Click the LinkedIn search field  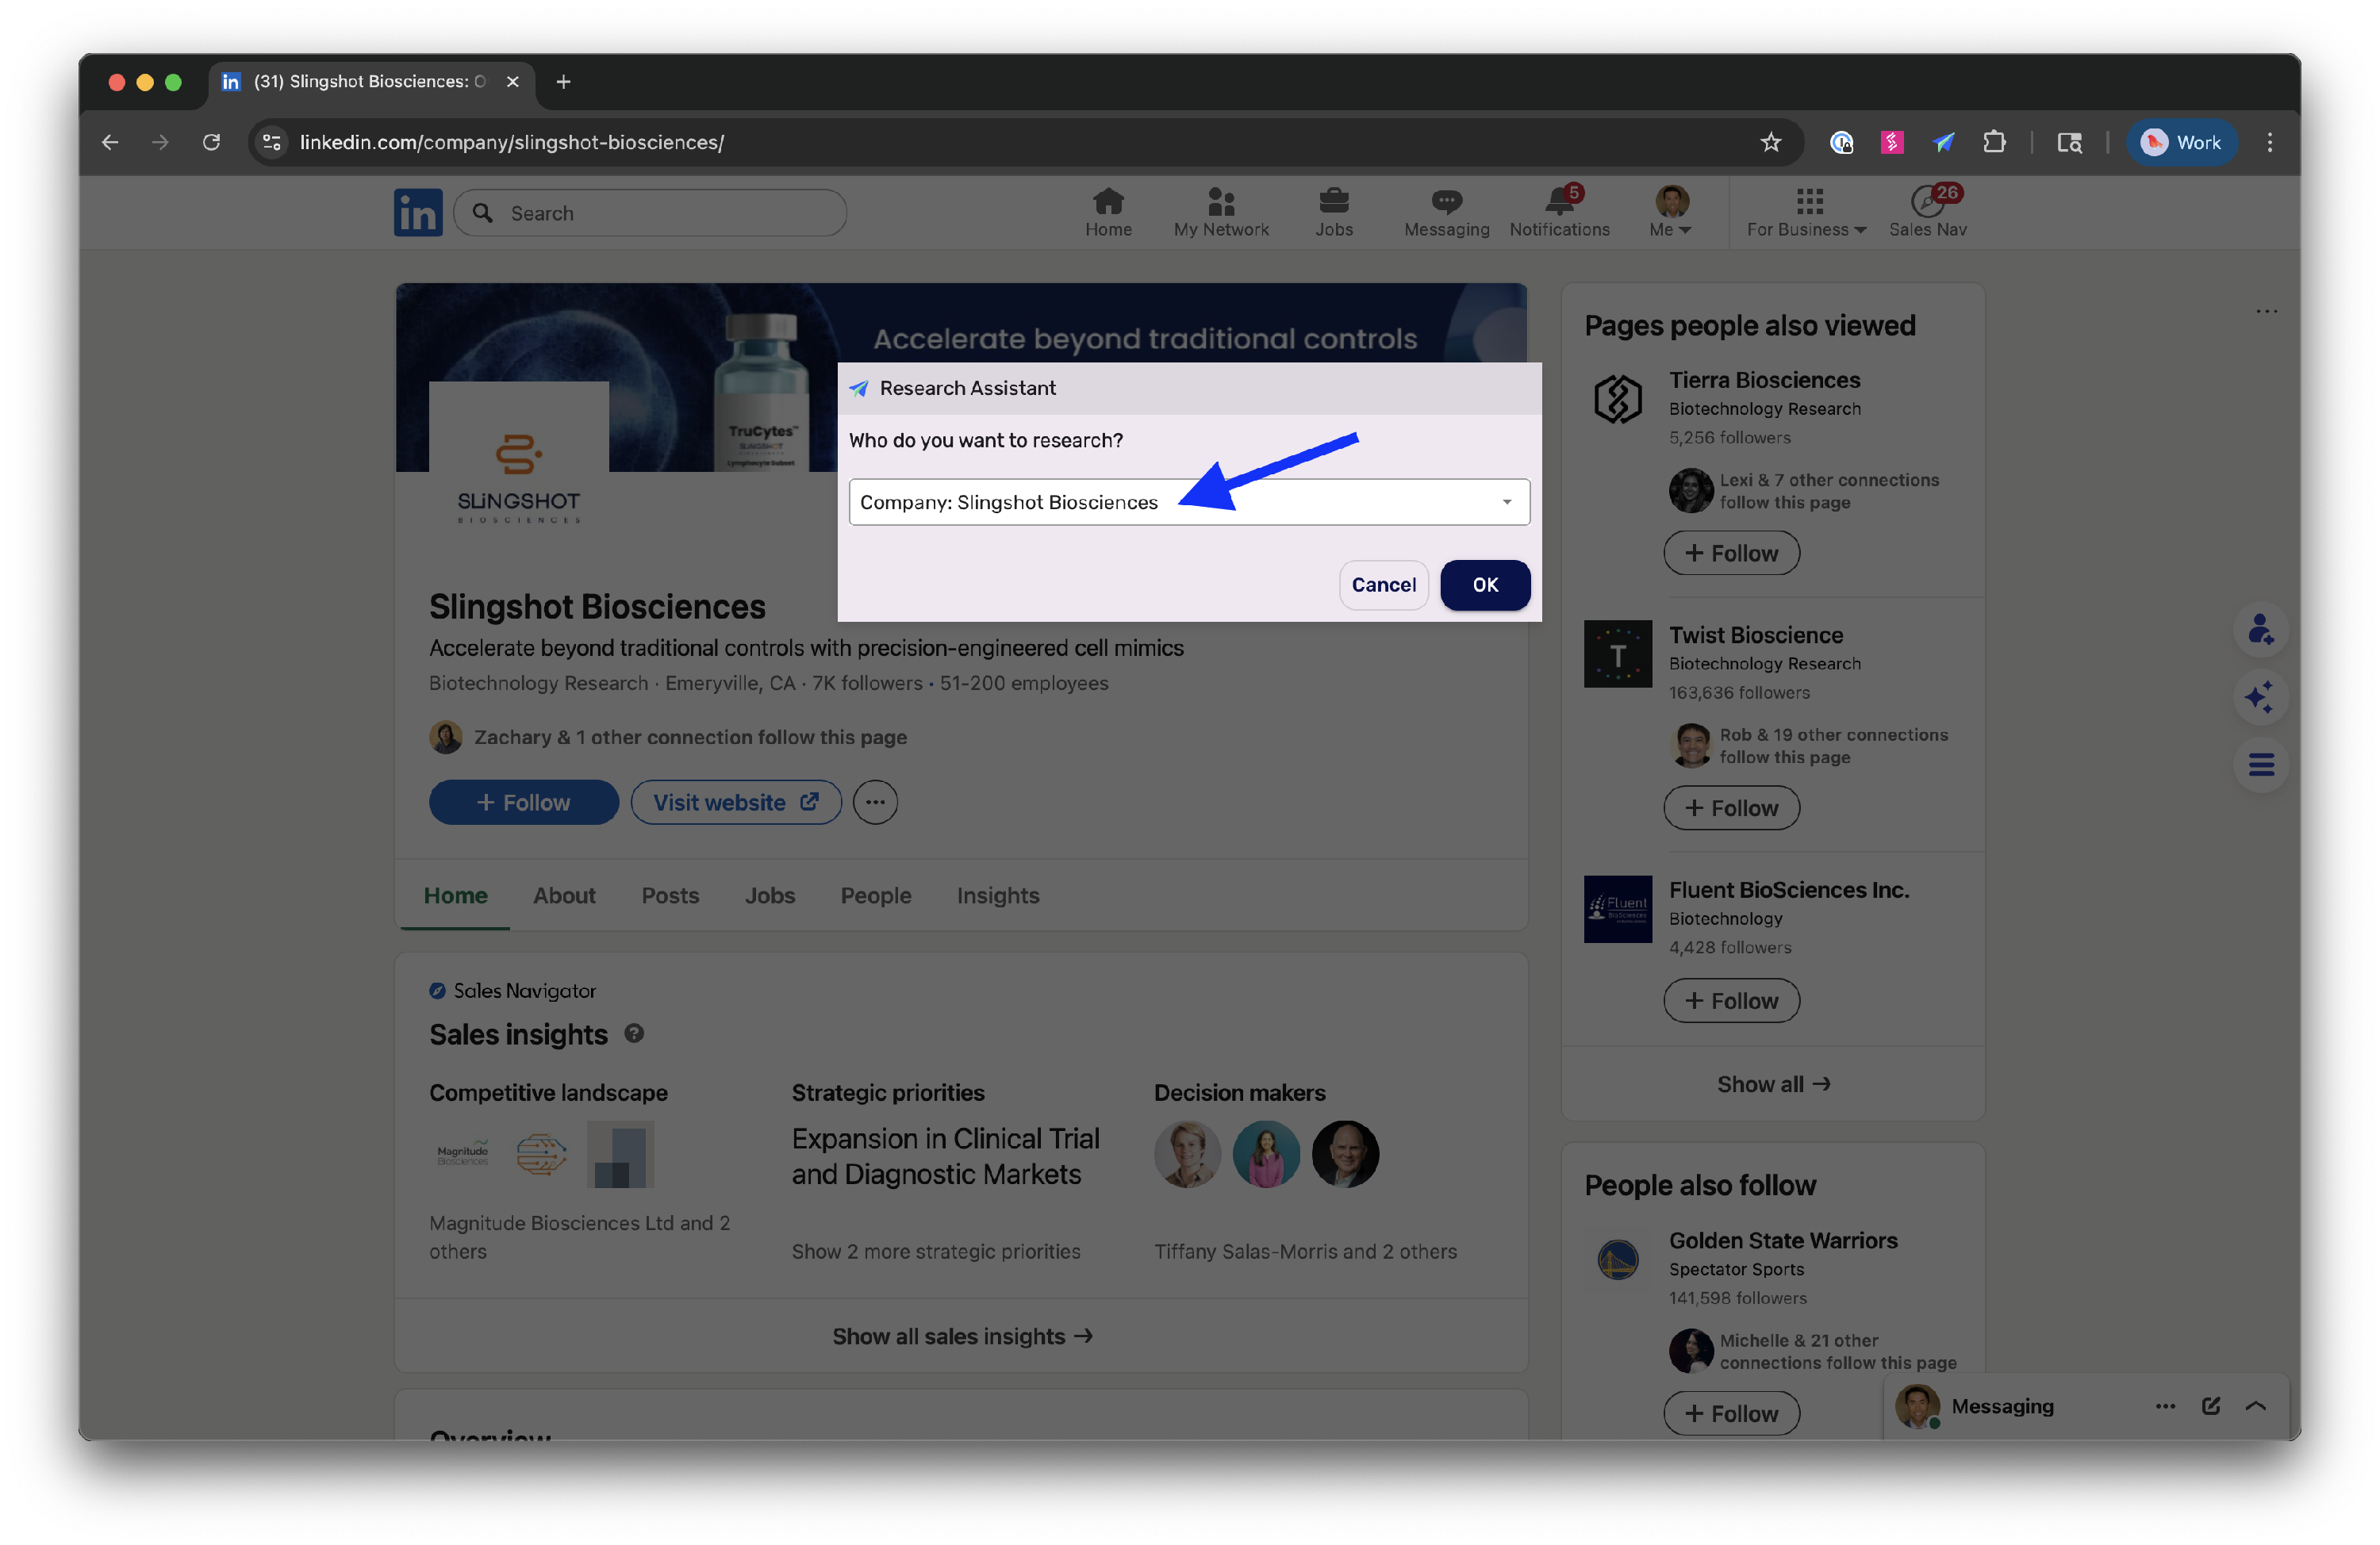coord(650,212)
